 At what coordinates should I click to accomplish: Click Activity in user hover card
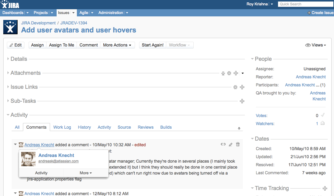(41, 173)
